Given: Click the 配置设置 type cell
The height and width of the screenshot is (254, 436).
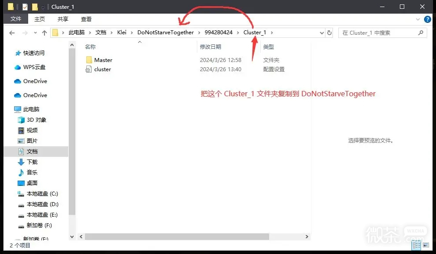Looking at the screenshot, I should pos(274,69).
